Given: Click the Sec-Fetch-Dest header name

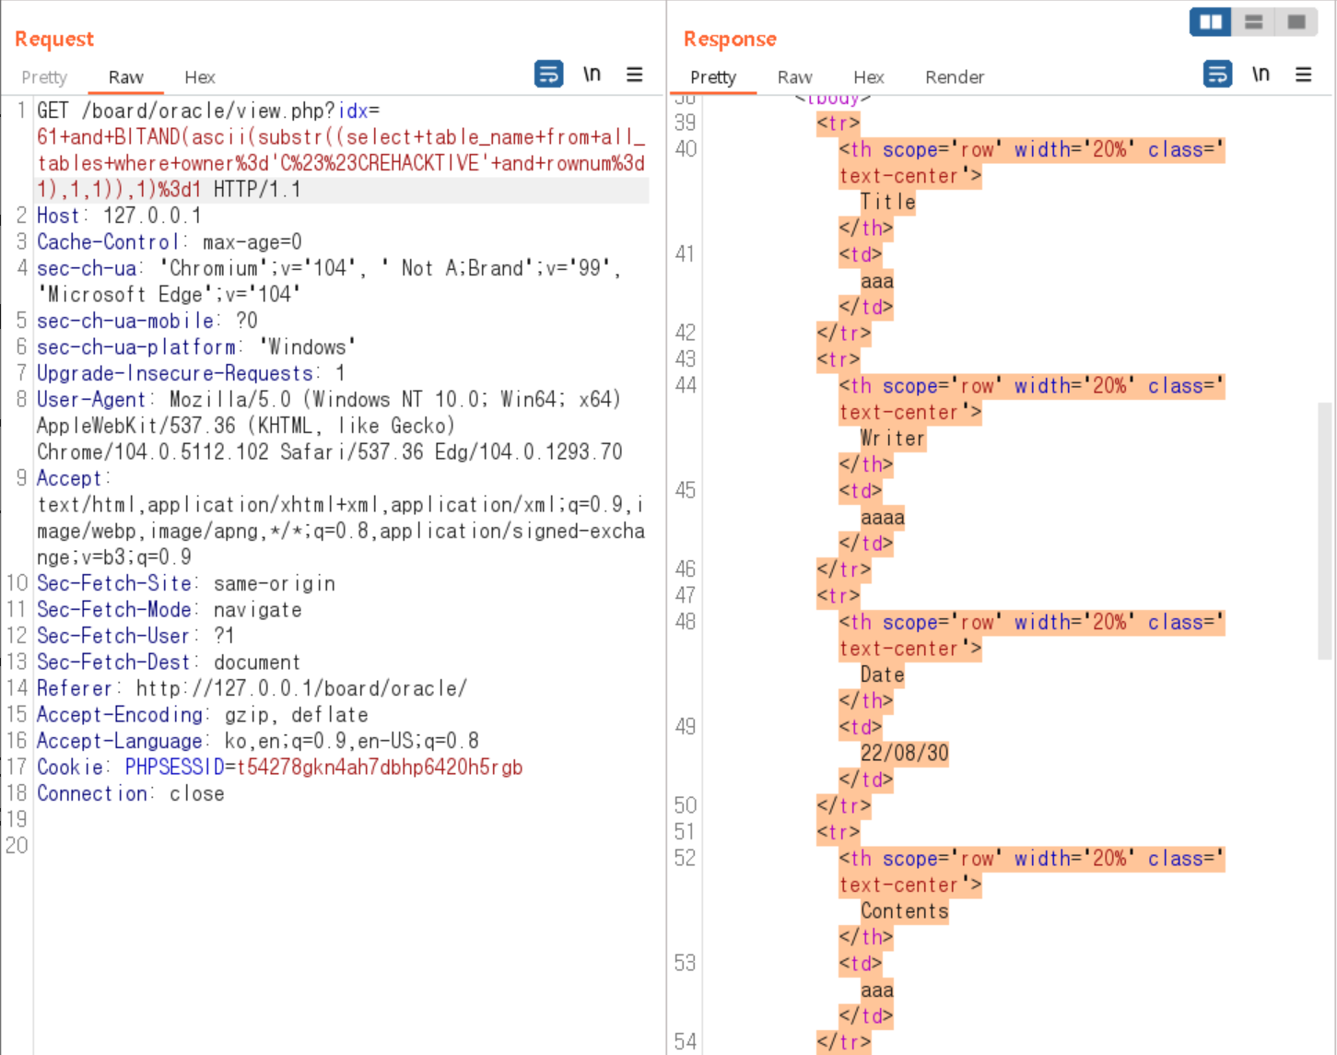Looking at the screenshot, I should click(x=113, y=662).
